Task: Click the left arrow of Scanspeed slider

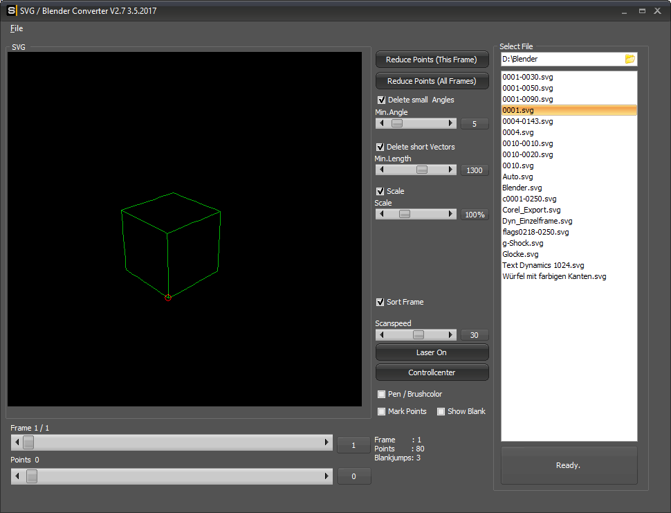Action: point(381,334)
